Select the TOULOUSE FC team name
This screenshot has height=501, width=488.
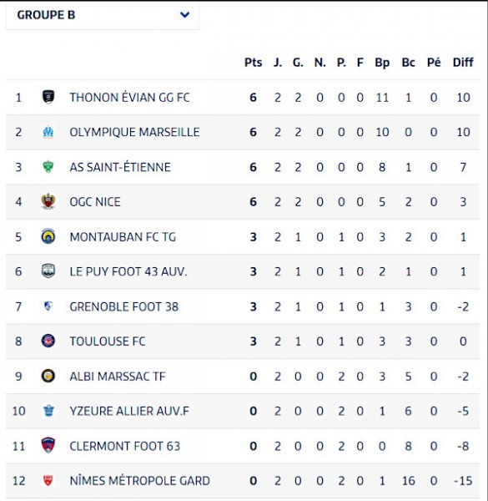coord(108,342)
